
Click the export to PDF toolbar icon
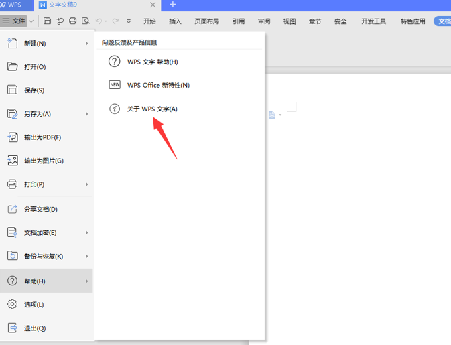60,21
